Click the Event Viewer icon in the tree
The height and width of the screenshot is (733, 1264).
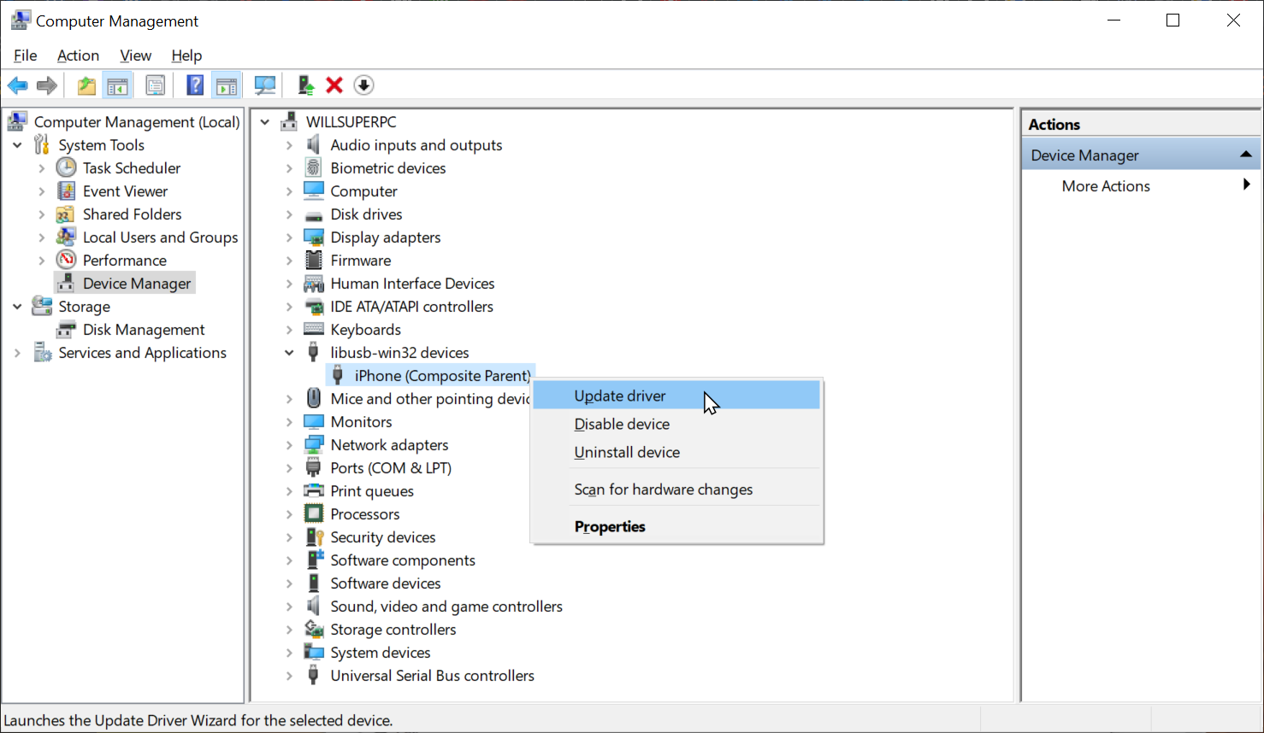click(x=66, y=191)
